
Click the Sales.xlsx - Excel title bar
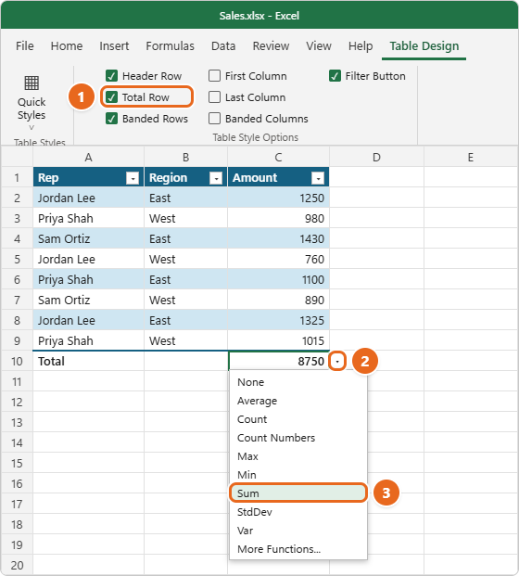pyautogui.click(x=259, y=16)
